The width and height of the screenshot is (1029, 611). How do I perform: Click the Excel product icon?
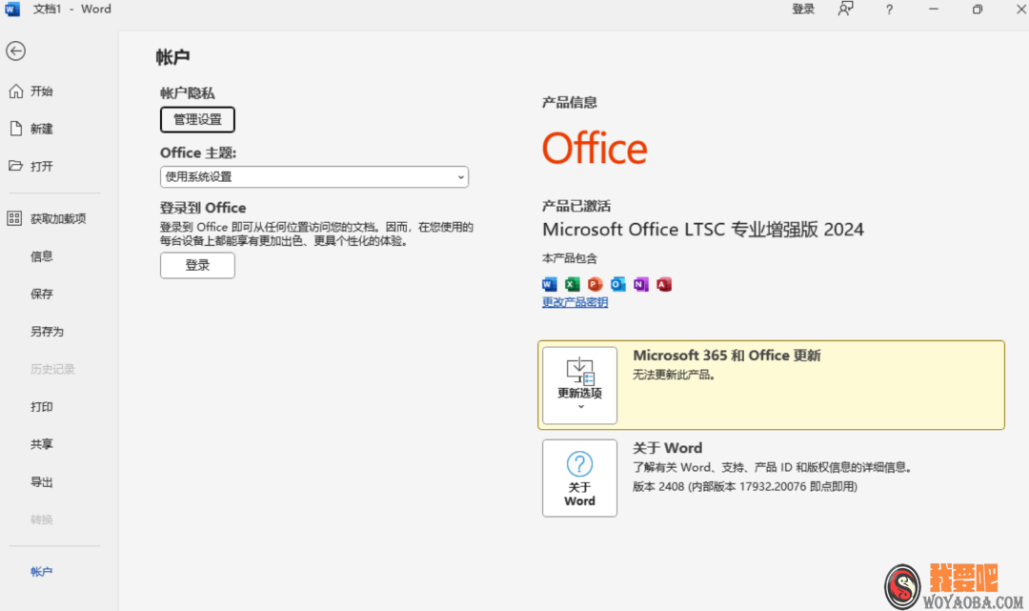point(572,284)
